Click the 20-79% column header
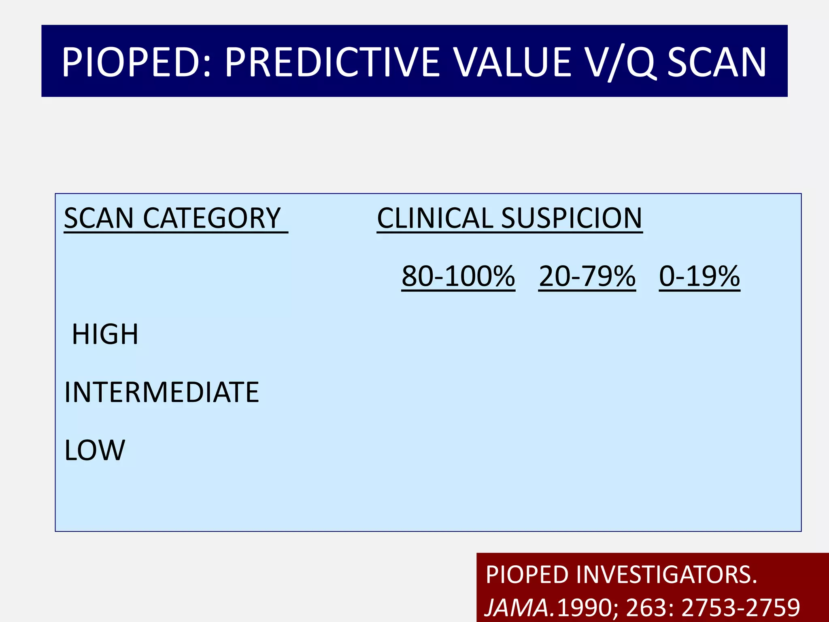The image size is (829, 622). 587,277
